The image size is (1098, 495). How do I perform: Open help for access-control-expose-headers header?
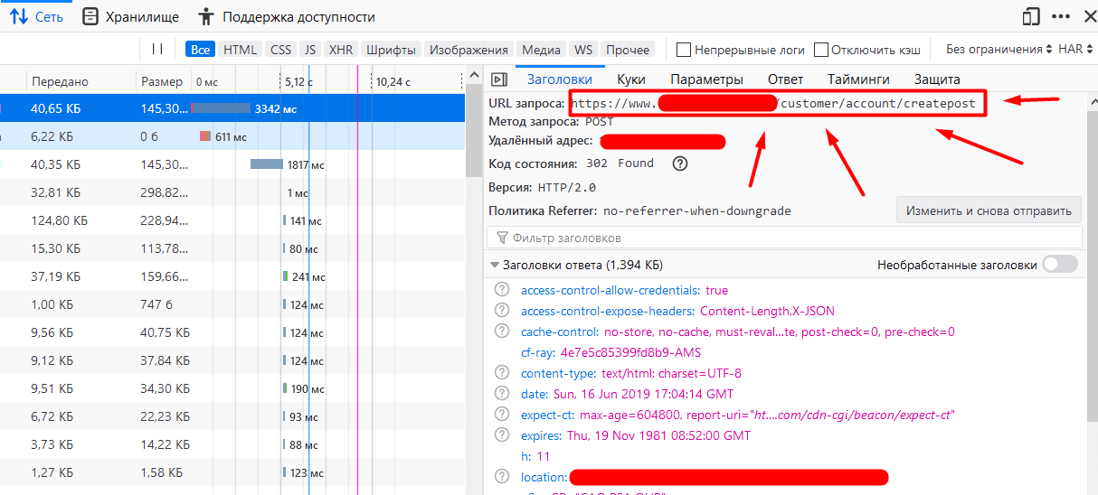click(x=500, y=311)
